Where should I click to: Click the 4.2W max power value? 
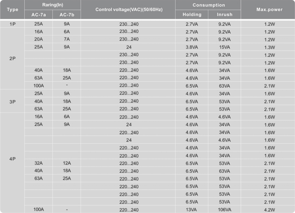tap(269, 210)
